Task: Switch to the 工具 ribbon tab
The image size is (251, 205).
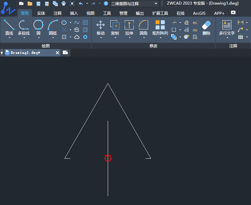Action: (107, 13)
